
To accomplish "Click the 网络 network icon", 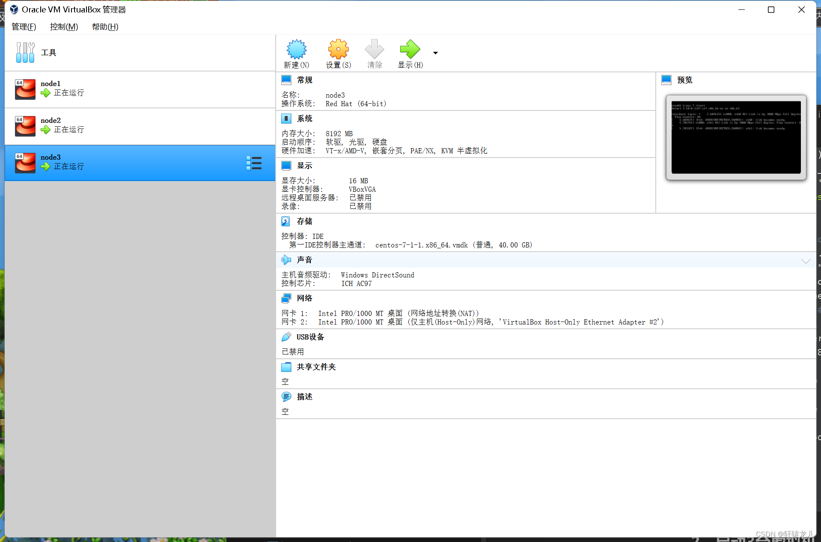I will (286, 298).
